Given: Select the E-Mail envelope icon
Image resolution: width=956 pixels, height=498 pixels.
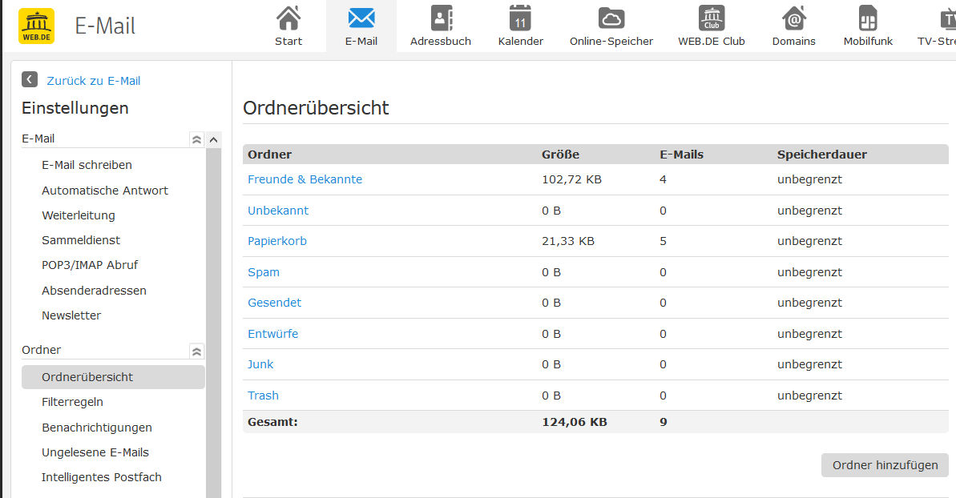Looking at the screenshot, I should tap(361, 18).
